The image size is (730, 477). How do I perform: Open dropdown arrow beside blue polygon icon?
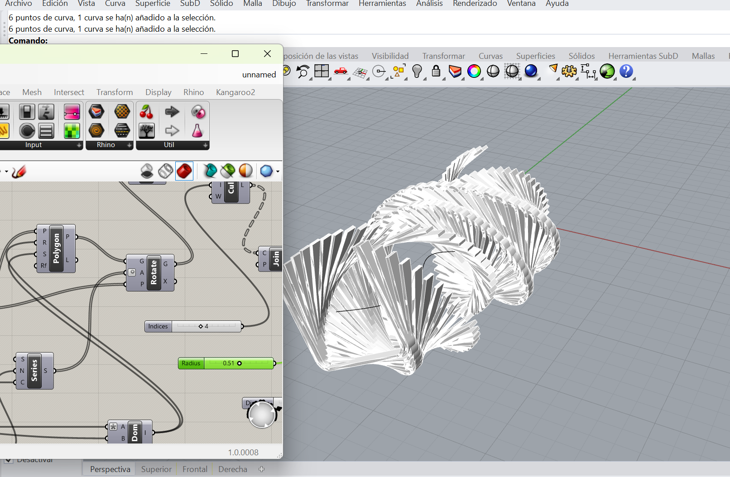278,172
